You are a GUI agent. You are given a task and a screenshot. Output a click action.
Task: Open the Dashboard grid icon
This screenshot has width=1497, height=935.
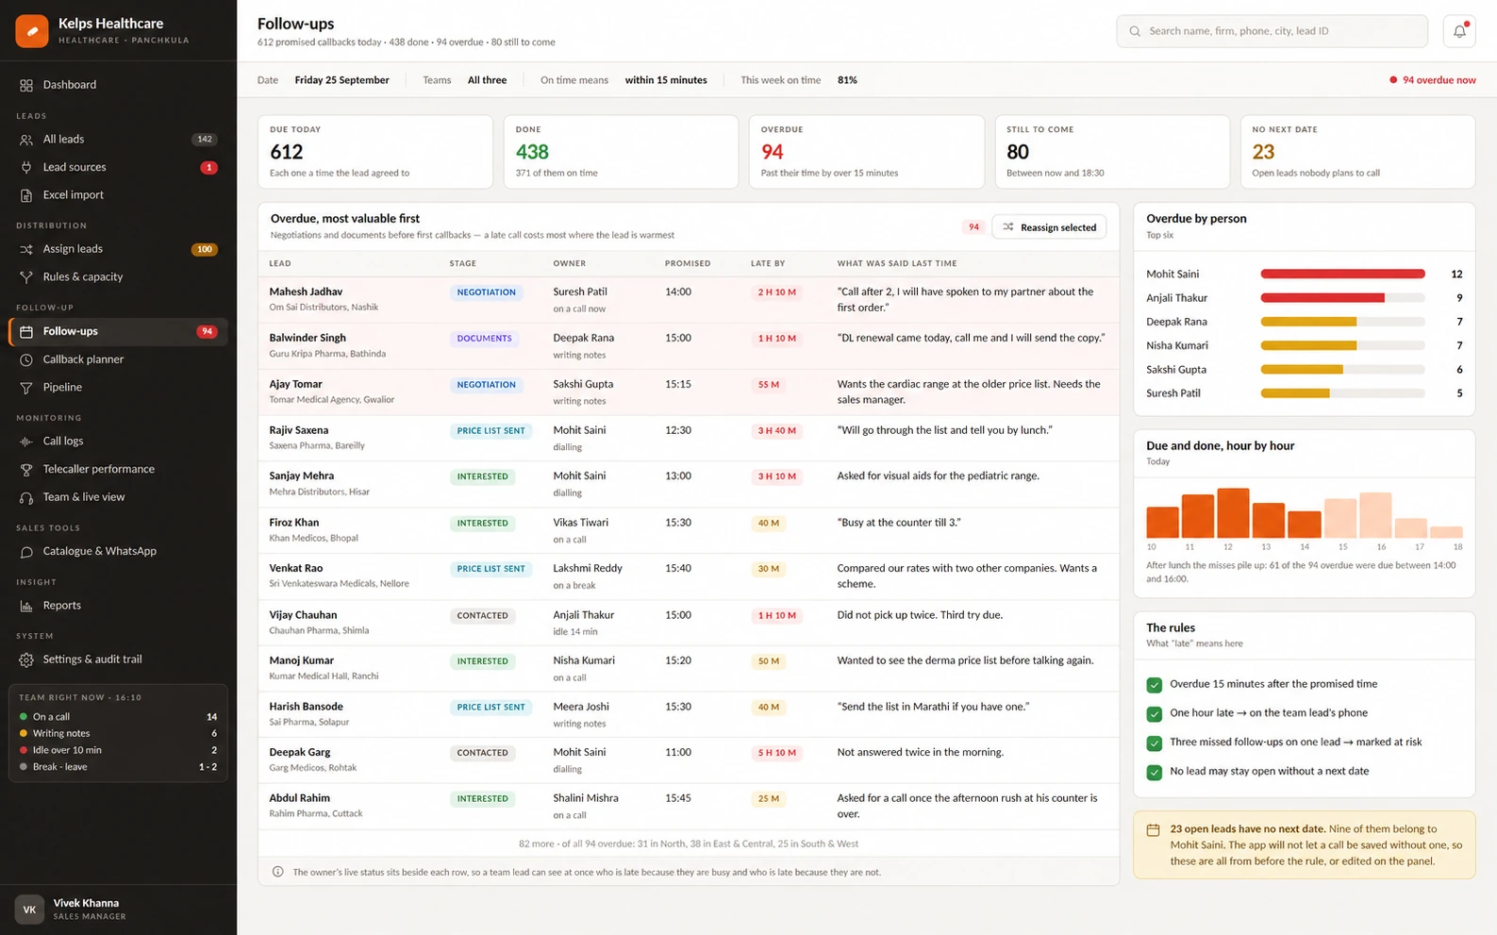(26, 85)
